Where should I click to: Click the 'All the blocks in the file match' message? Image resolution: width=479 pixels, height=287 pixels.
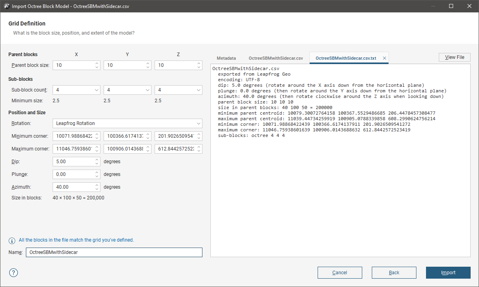[x=76, y=240]
